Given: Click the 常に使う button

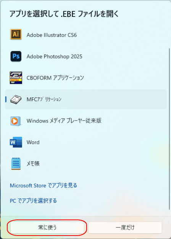Looking at the screenshot, I should coord(47,228).
